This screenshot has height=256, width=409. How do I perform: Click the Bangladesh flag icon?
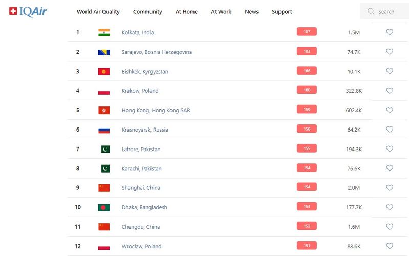coord(104,207)
